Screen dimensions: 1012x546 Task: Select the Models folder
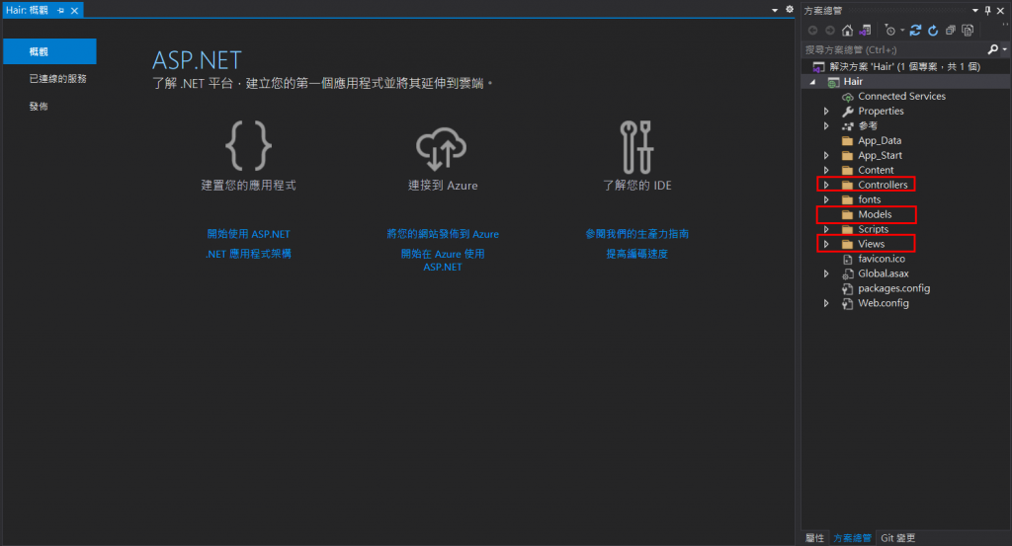[875, 214]
